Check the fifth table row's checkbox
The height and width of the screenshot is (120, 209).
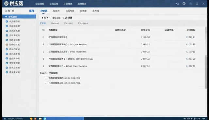pos(43,66)
